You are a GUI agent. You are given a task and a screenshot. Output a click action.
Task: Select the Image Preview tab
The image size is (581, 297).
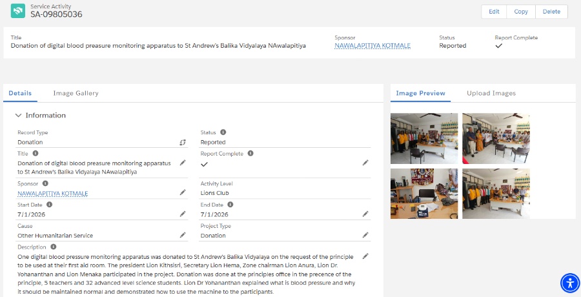coord(420,93)
